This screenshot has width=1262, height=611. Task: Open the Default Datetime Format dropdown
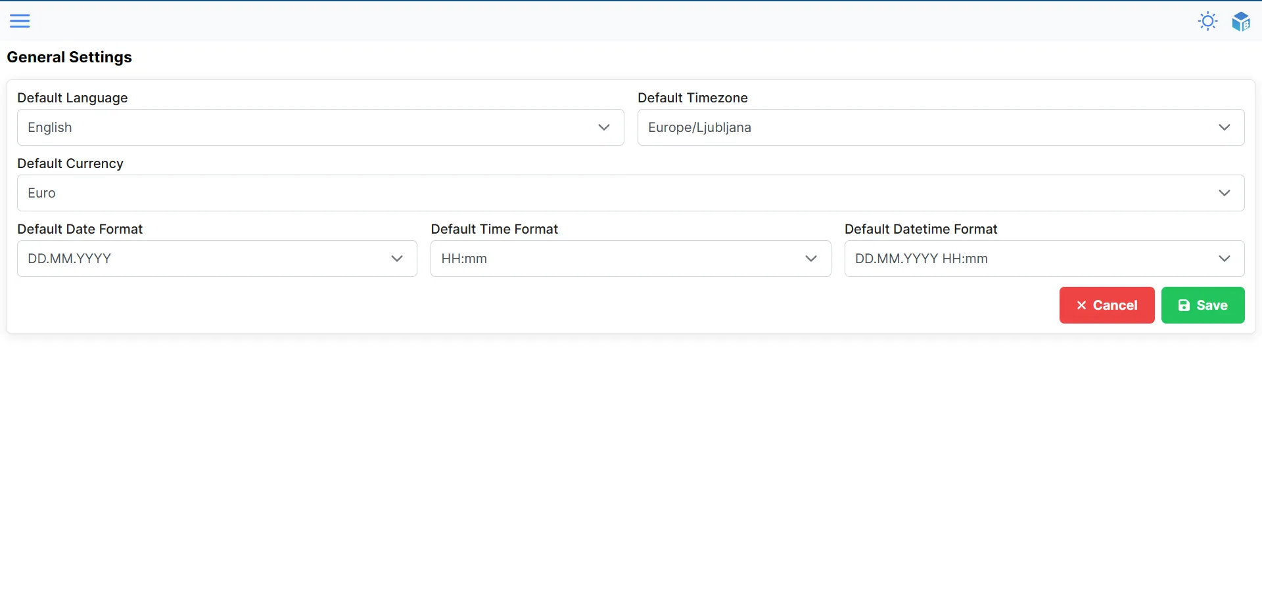tap(1044, 259)
